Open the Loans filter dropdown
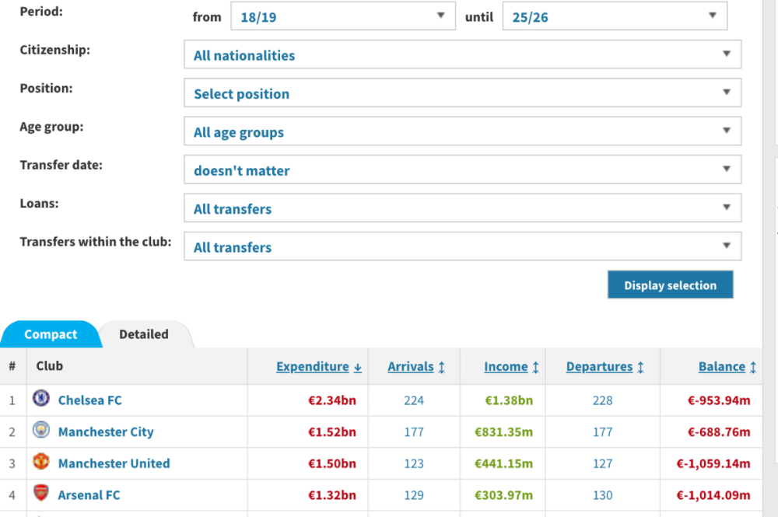This screenshot has height=517, width=778. (462, 208)
